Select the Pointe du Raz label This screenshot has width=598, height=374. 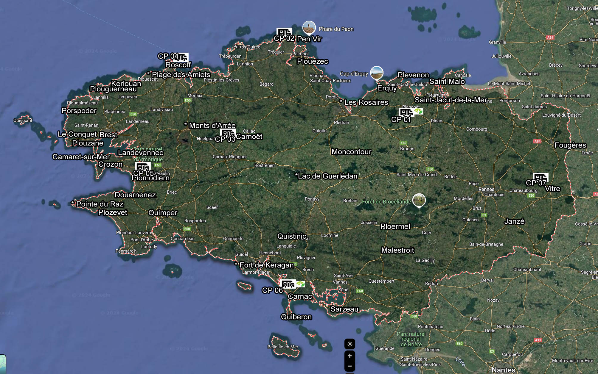pos(100,204)
